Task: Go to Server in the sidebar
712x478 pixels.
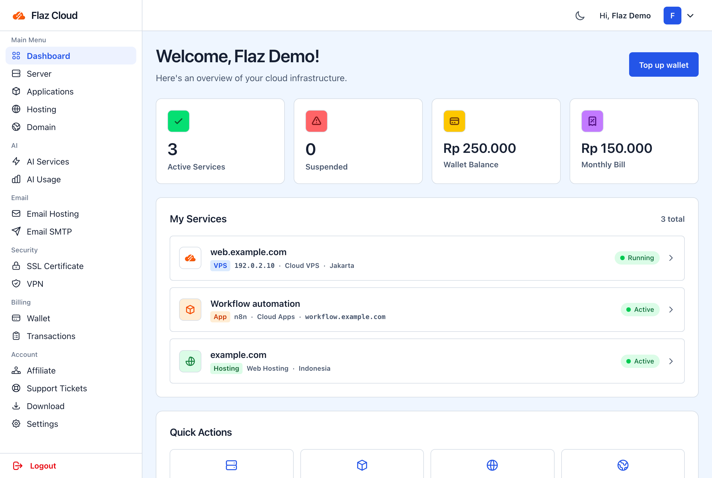Action: [71, 73]
